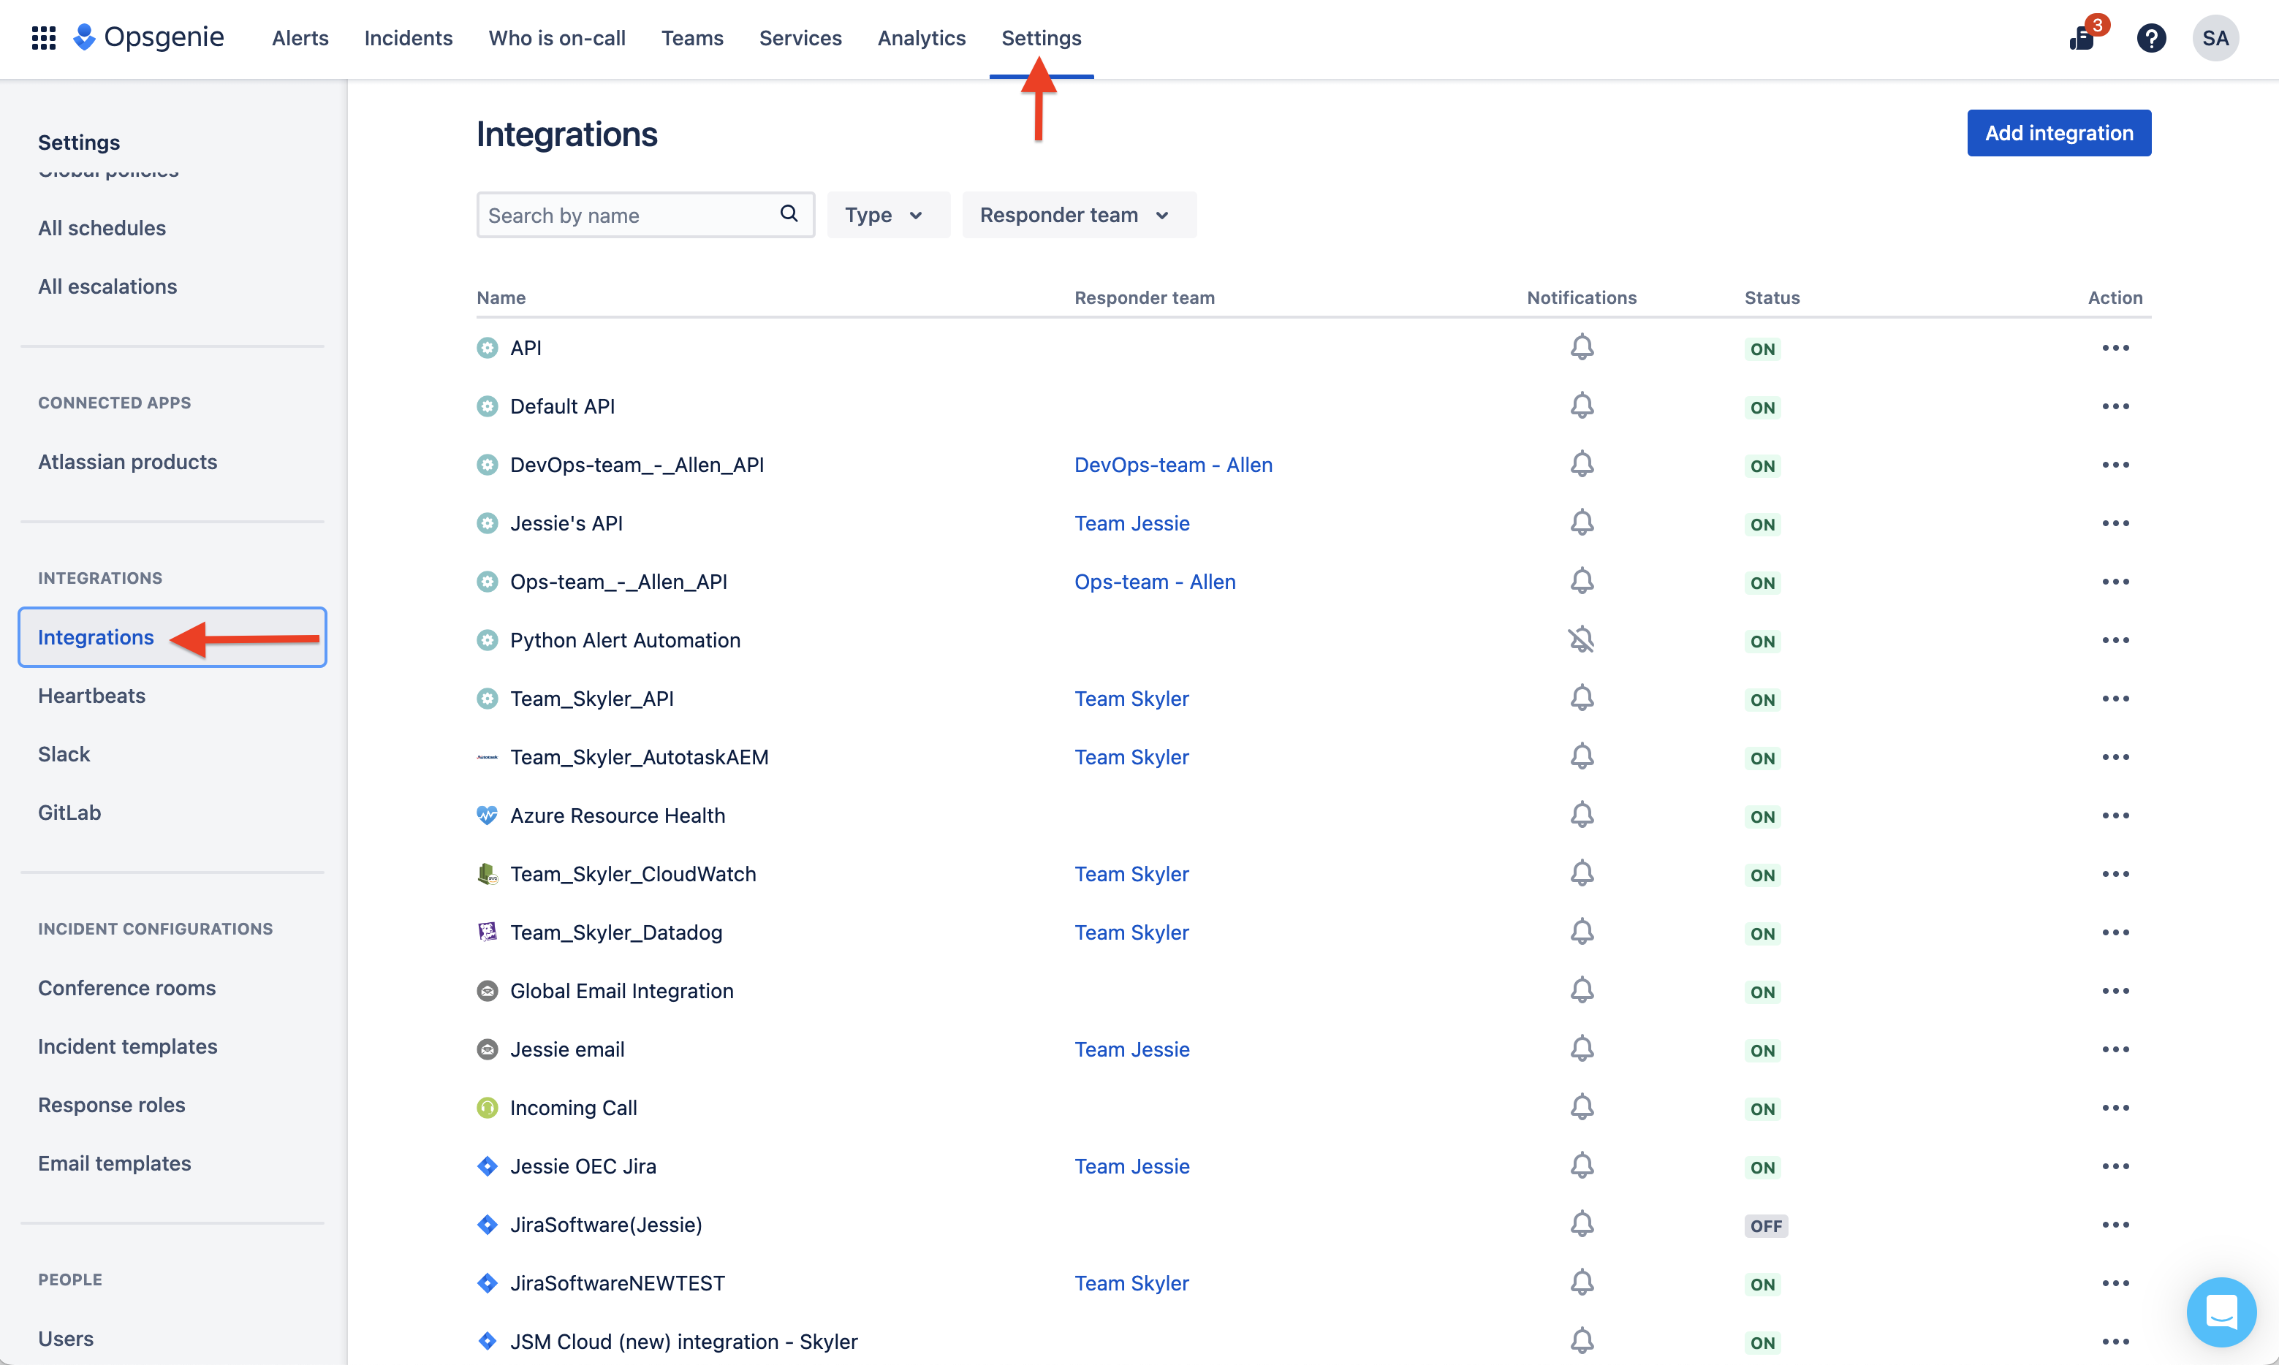The image size is (2279, 1365).
Task: Click the Team_Skyler_CloudWatch integration icon
Action: [x=488, y=874]
